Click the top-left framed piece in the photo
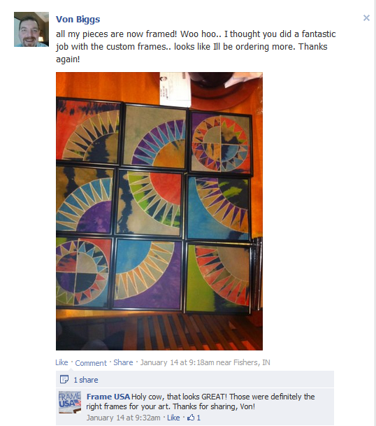Viewport: 376px width, 426px height. point(87,132)
